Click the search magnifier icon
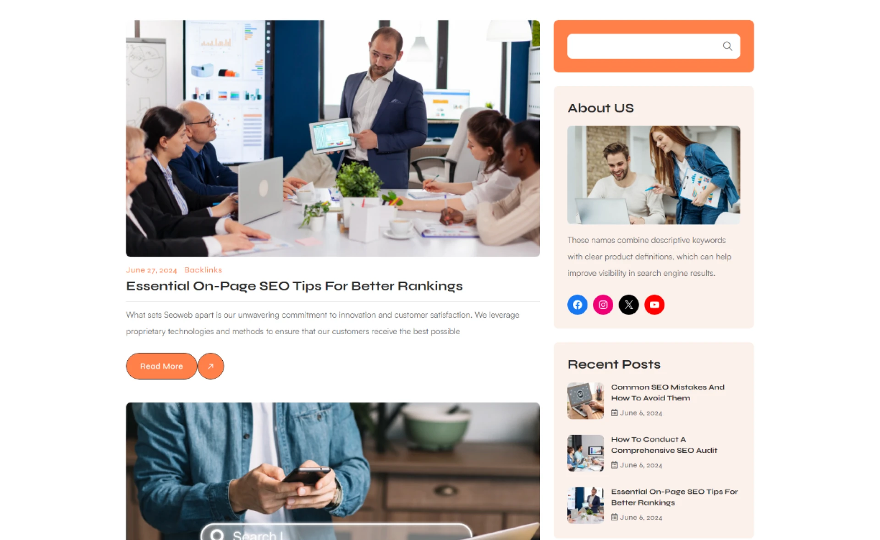This screenshot has height=540, width=880. point(727,46)
